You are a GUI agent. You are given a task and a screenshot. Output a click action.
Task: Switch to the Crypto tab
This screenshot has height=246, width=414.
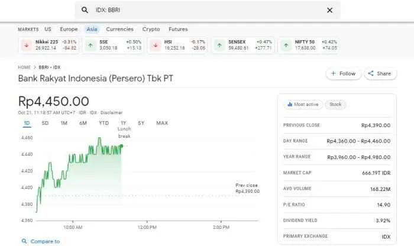[x=151, y=29]
